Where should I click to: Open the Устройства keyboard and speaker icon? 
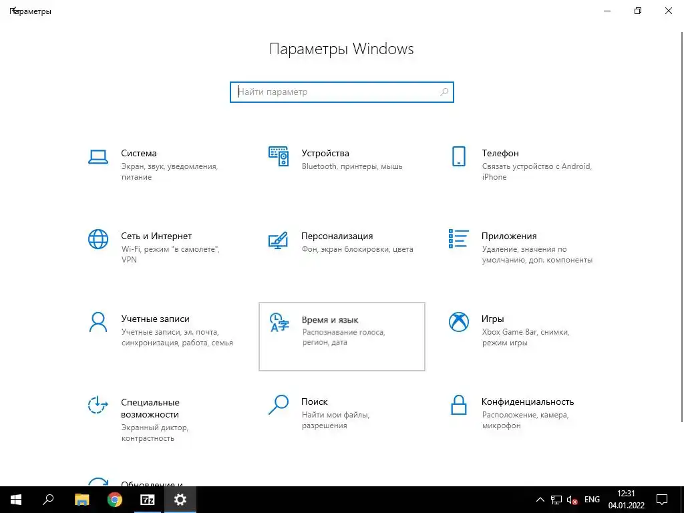(279, 156)
